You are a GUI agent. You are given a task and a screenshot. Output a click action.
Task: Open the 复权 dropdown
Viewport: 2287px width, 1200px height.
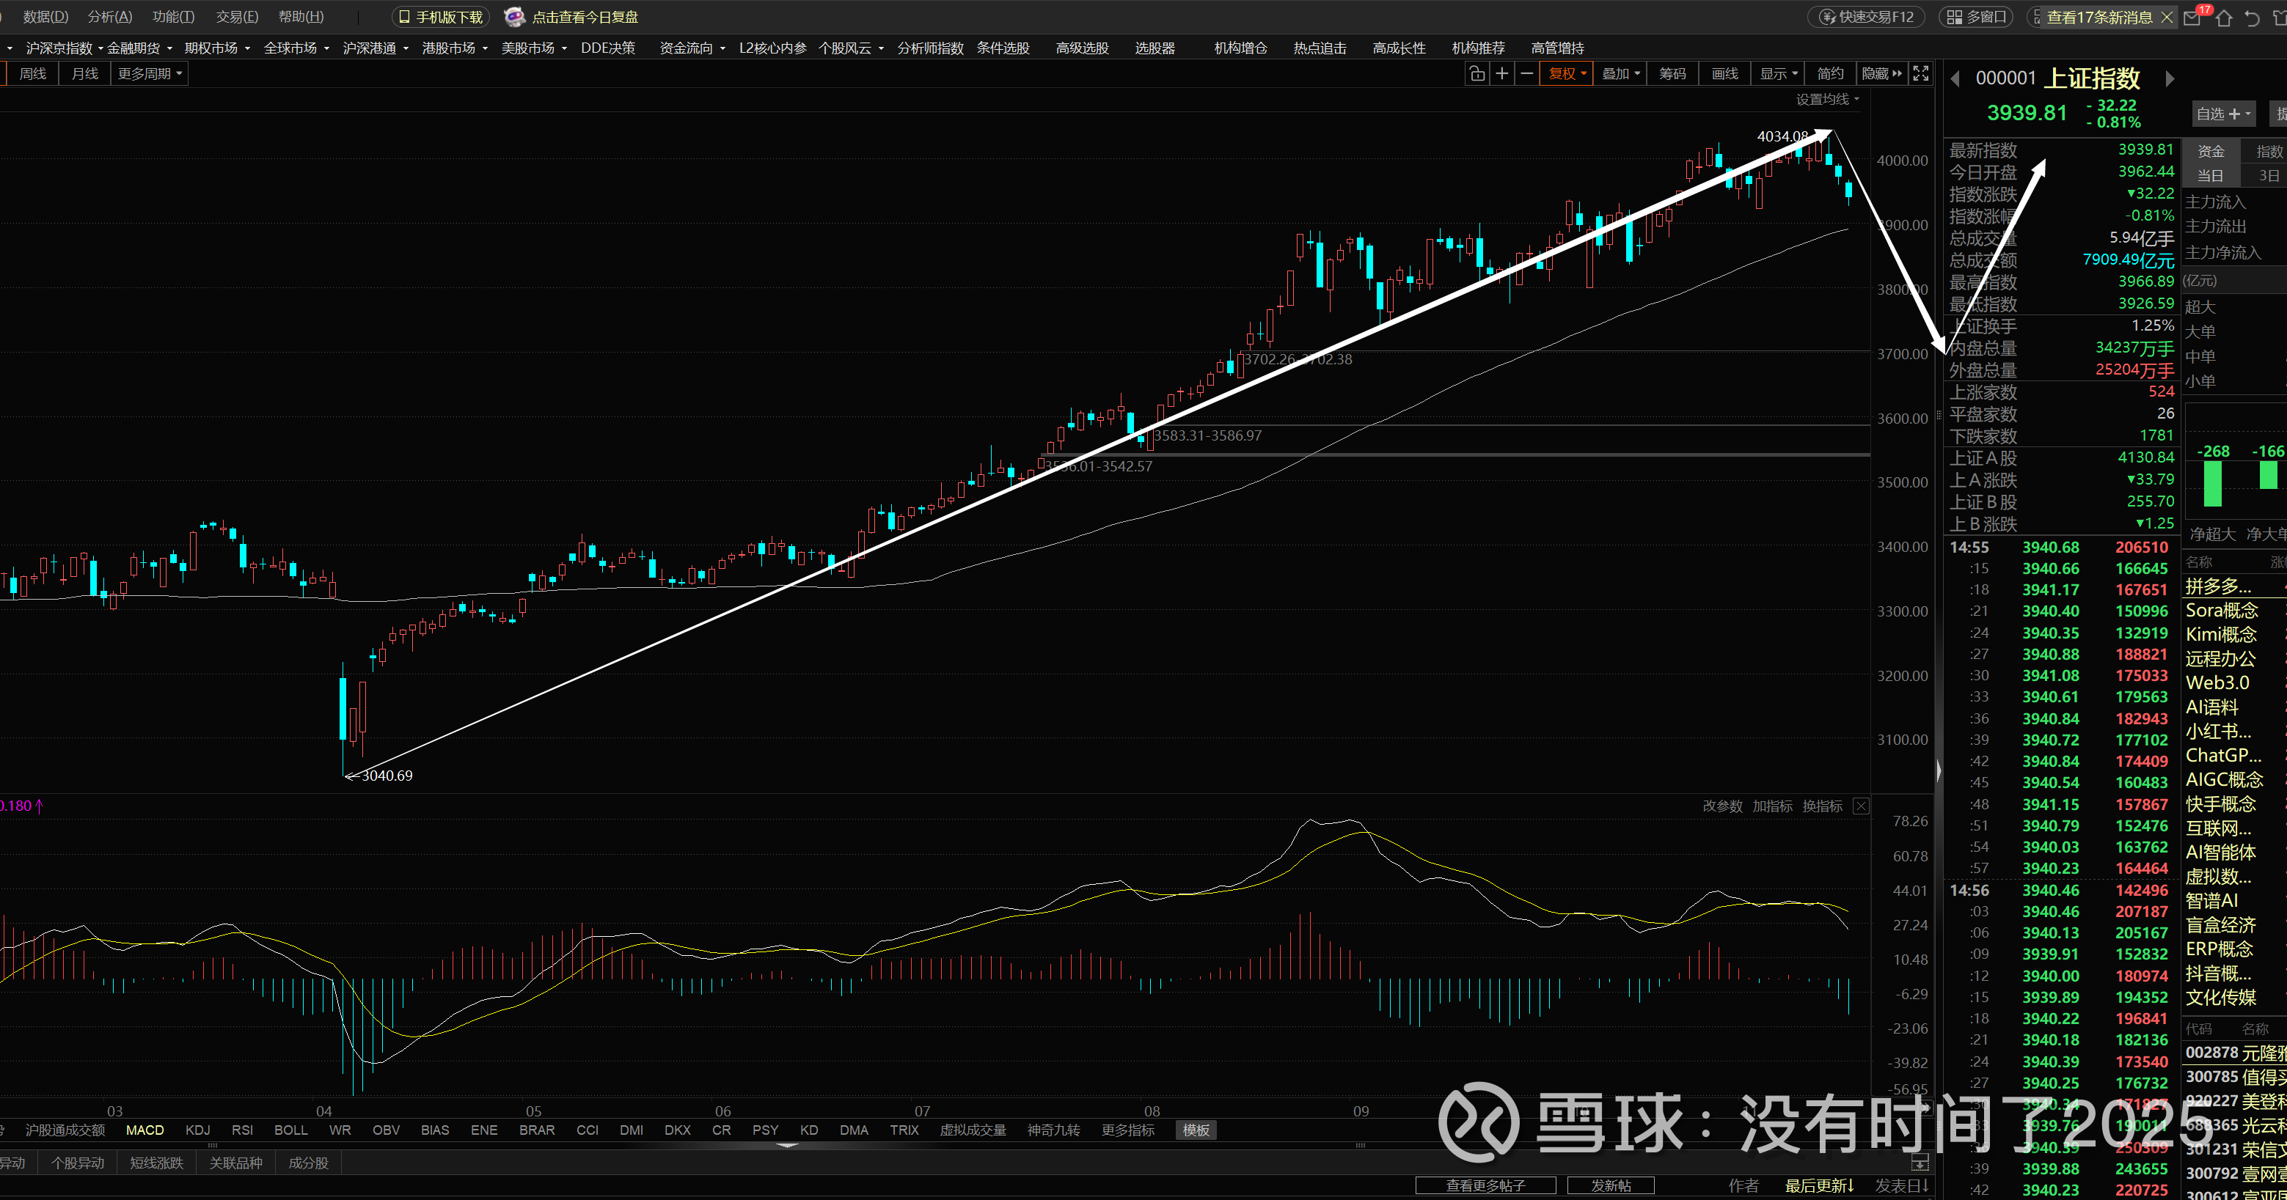click(x=1567, y=73)
